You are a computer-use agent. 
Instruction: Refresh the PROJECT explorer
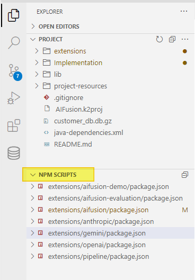(x=159, y=39)
